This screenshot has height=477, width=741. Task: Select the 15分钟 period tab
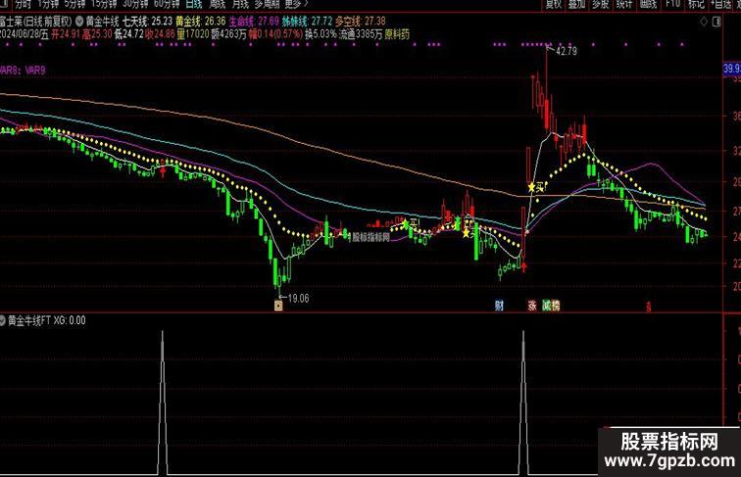(104, 4)
